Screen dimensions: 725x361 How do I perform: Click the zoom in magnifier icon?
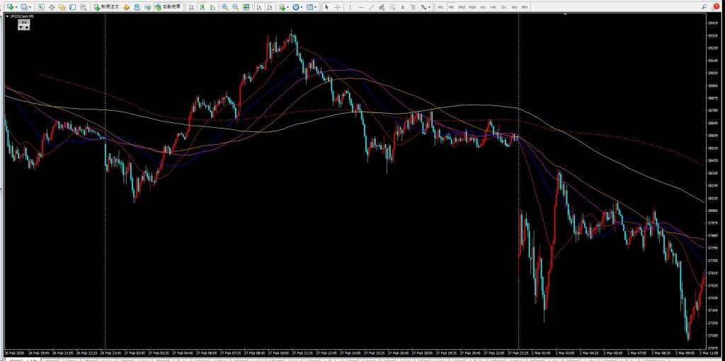point(225,6)
